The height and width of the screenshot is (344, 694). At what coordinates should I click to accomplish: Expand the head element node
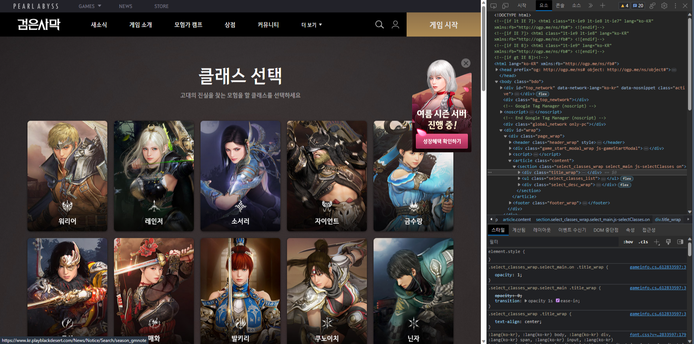click(x=496, y=70)
